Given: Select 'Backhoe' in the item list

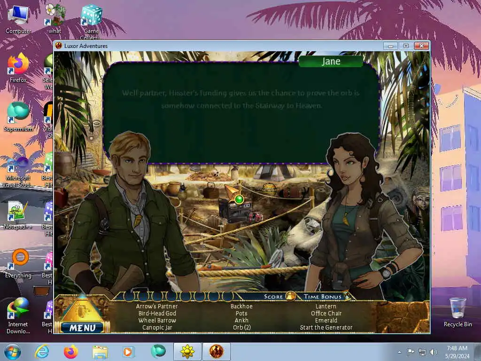Looking at the screenshot, I should [241, 306].
